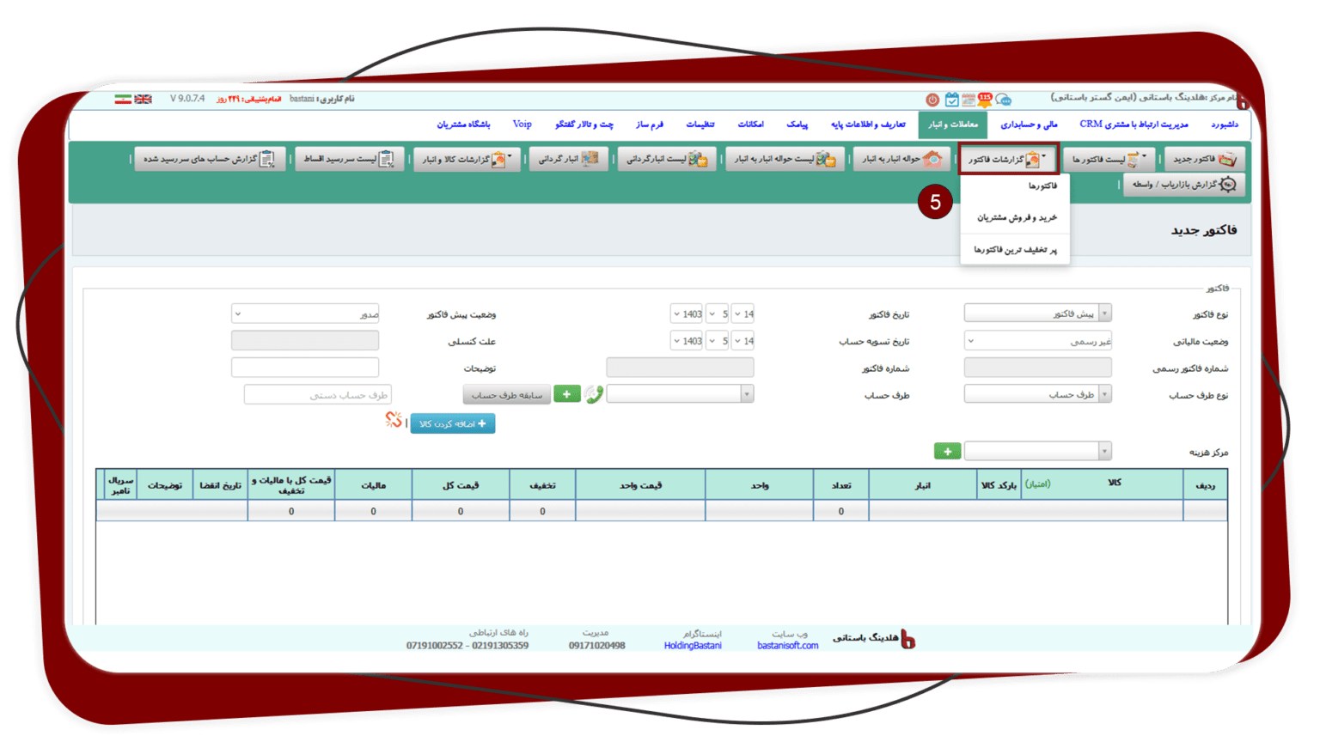The image size is (1320, 742).
Task: Open HoldingBastani Instagram link
Action: [x=693, y=646]
